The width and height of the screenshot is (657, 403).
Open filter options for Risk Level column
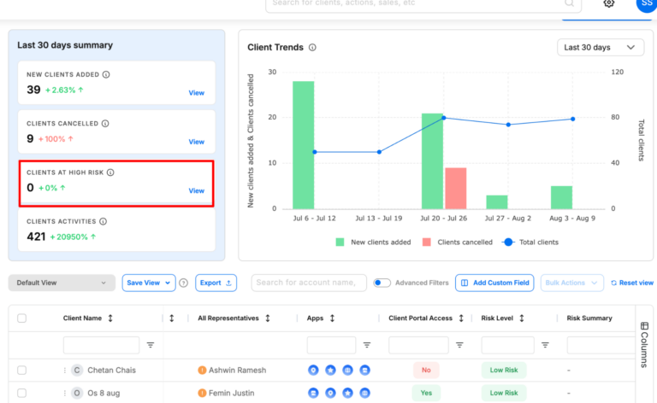pos(545,345)
